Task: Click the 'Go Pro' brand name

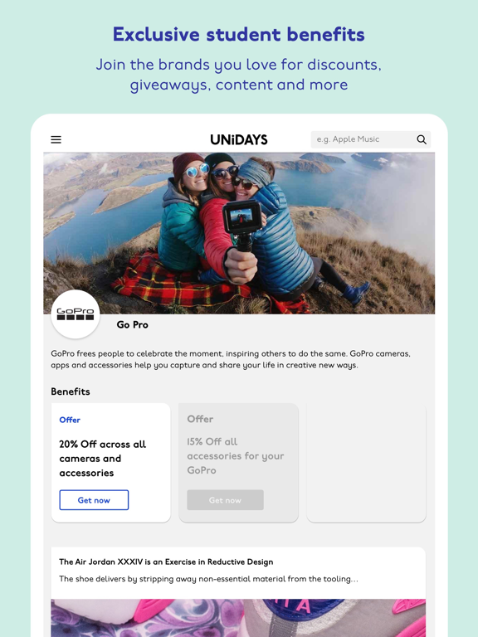Action: pos(132,324)
